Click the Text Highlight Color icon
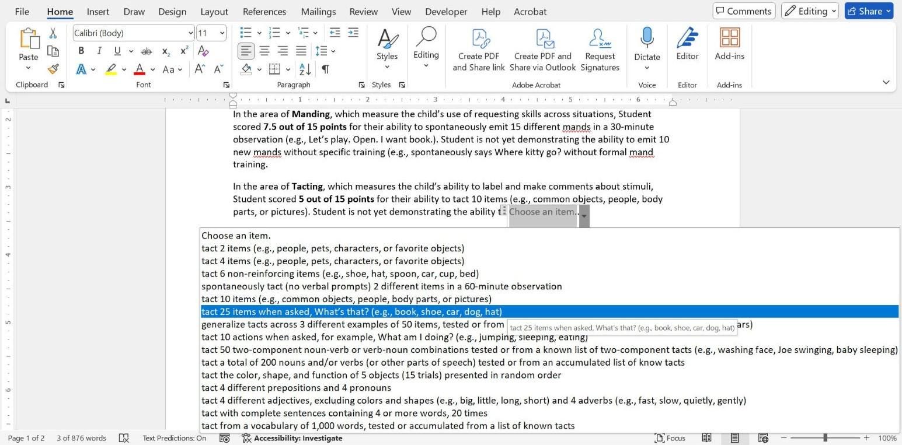Screen dimensions: 902x445 point(111,69)
